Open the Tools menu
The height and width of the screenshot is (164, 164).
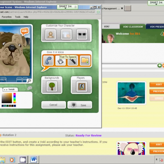pyautogui.click(x=18, y=17)
